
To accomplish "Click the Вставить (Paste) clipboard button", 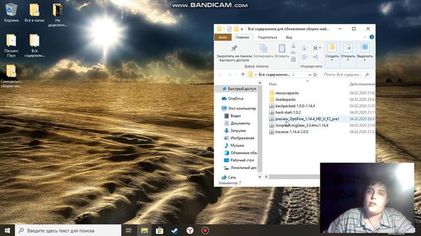I will pyautogui.click(x=282, y=51).
